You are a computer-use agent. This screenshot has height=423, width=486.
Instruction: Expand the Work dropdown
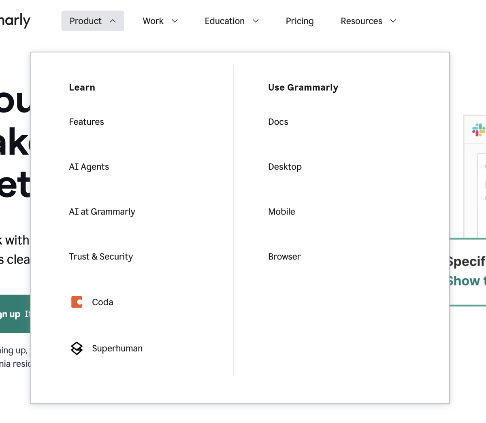click(160, 21)
